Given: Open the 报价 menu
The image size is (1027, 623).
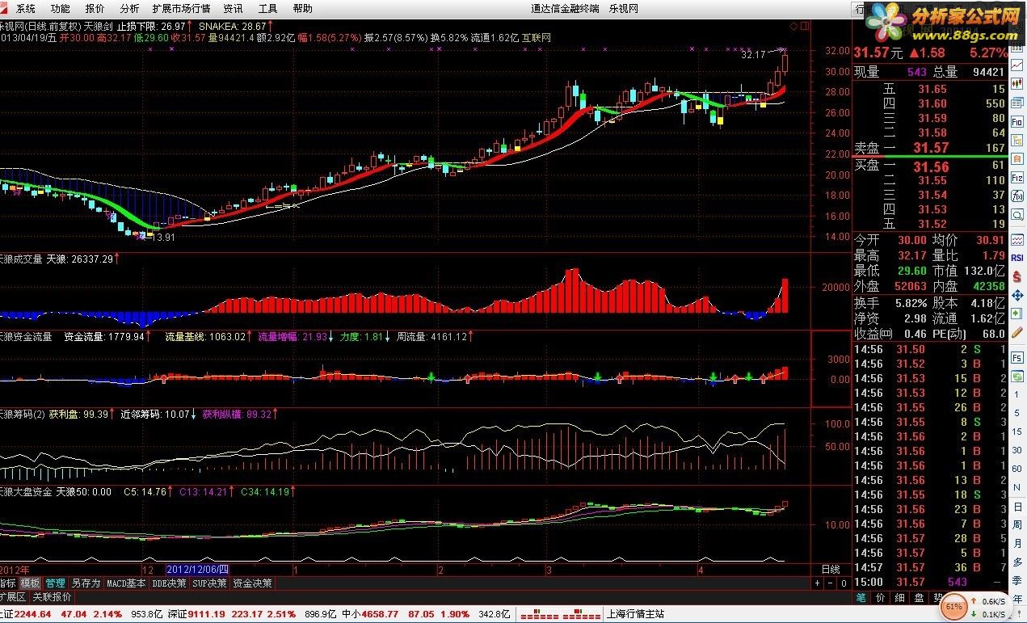Looking at the screenshot, I should coord(95,9).
